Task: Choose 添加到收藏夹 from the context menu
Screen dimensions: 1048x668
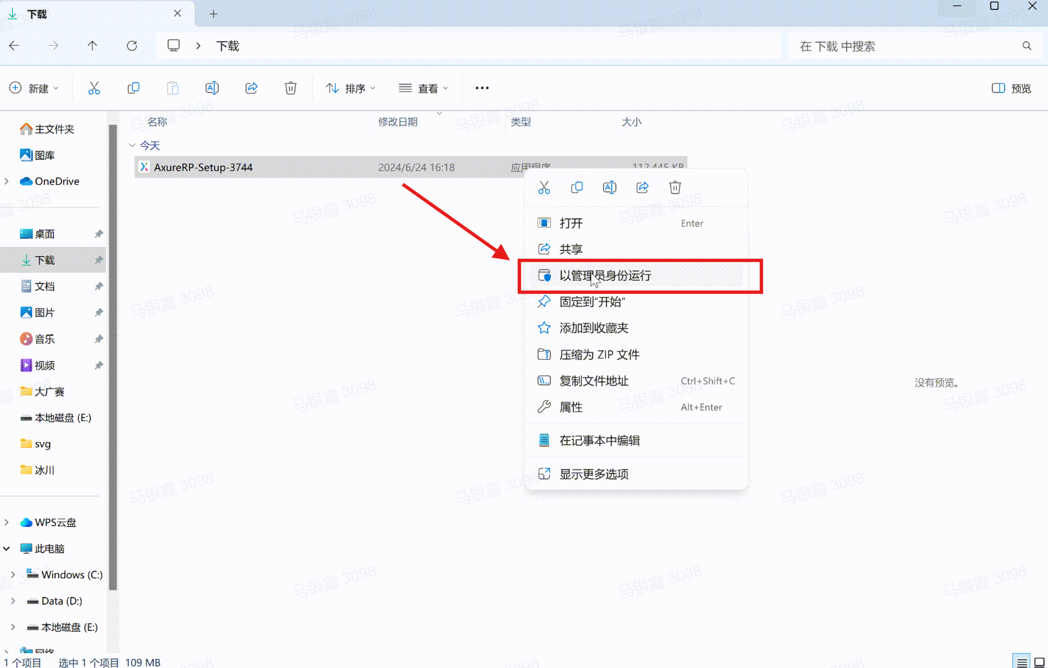Action: [x=636, y=328]
